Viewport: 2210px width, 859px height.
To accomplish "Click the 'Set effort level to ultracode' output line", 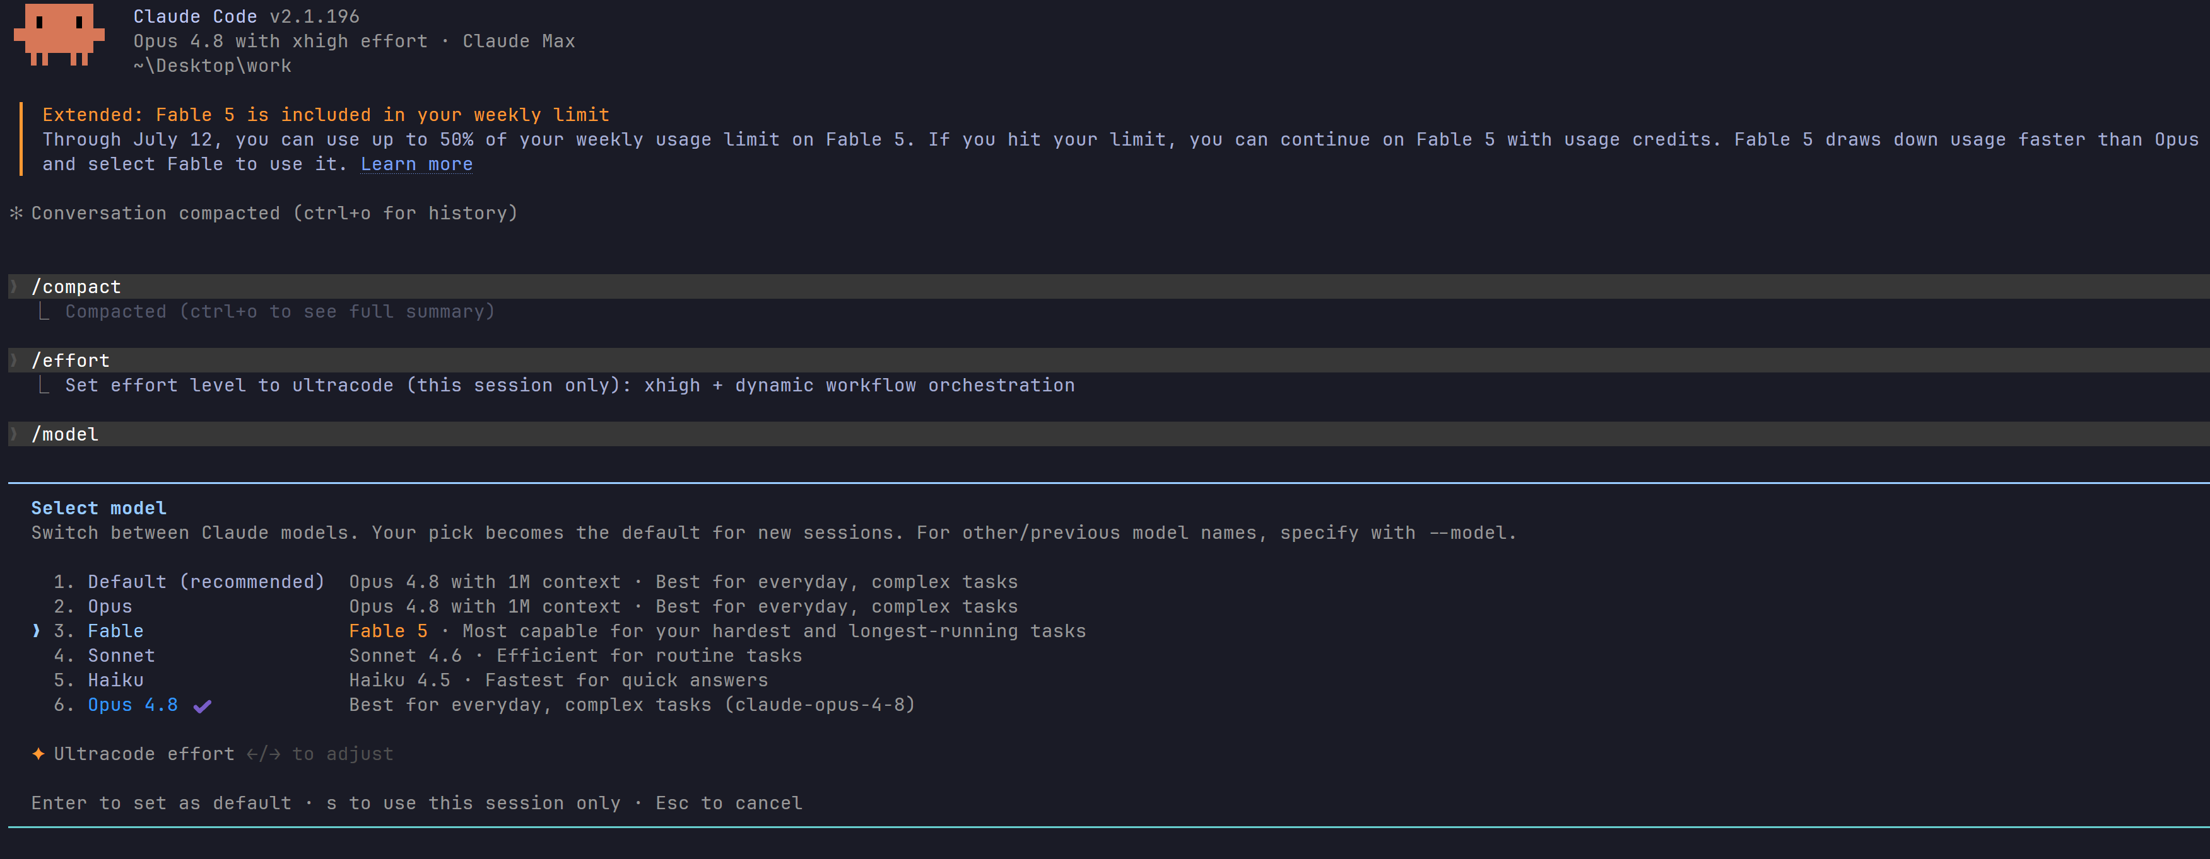I will [x=570, y=385].
